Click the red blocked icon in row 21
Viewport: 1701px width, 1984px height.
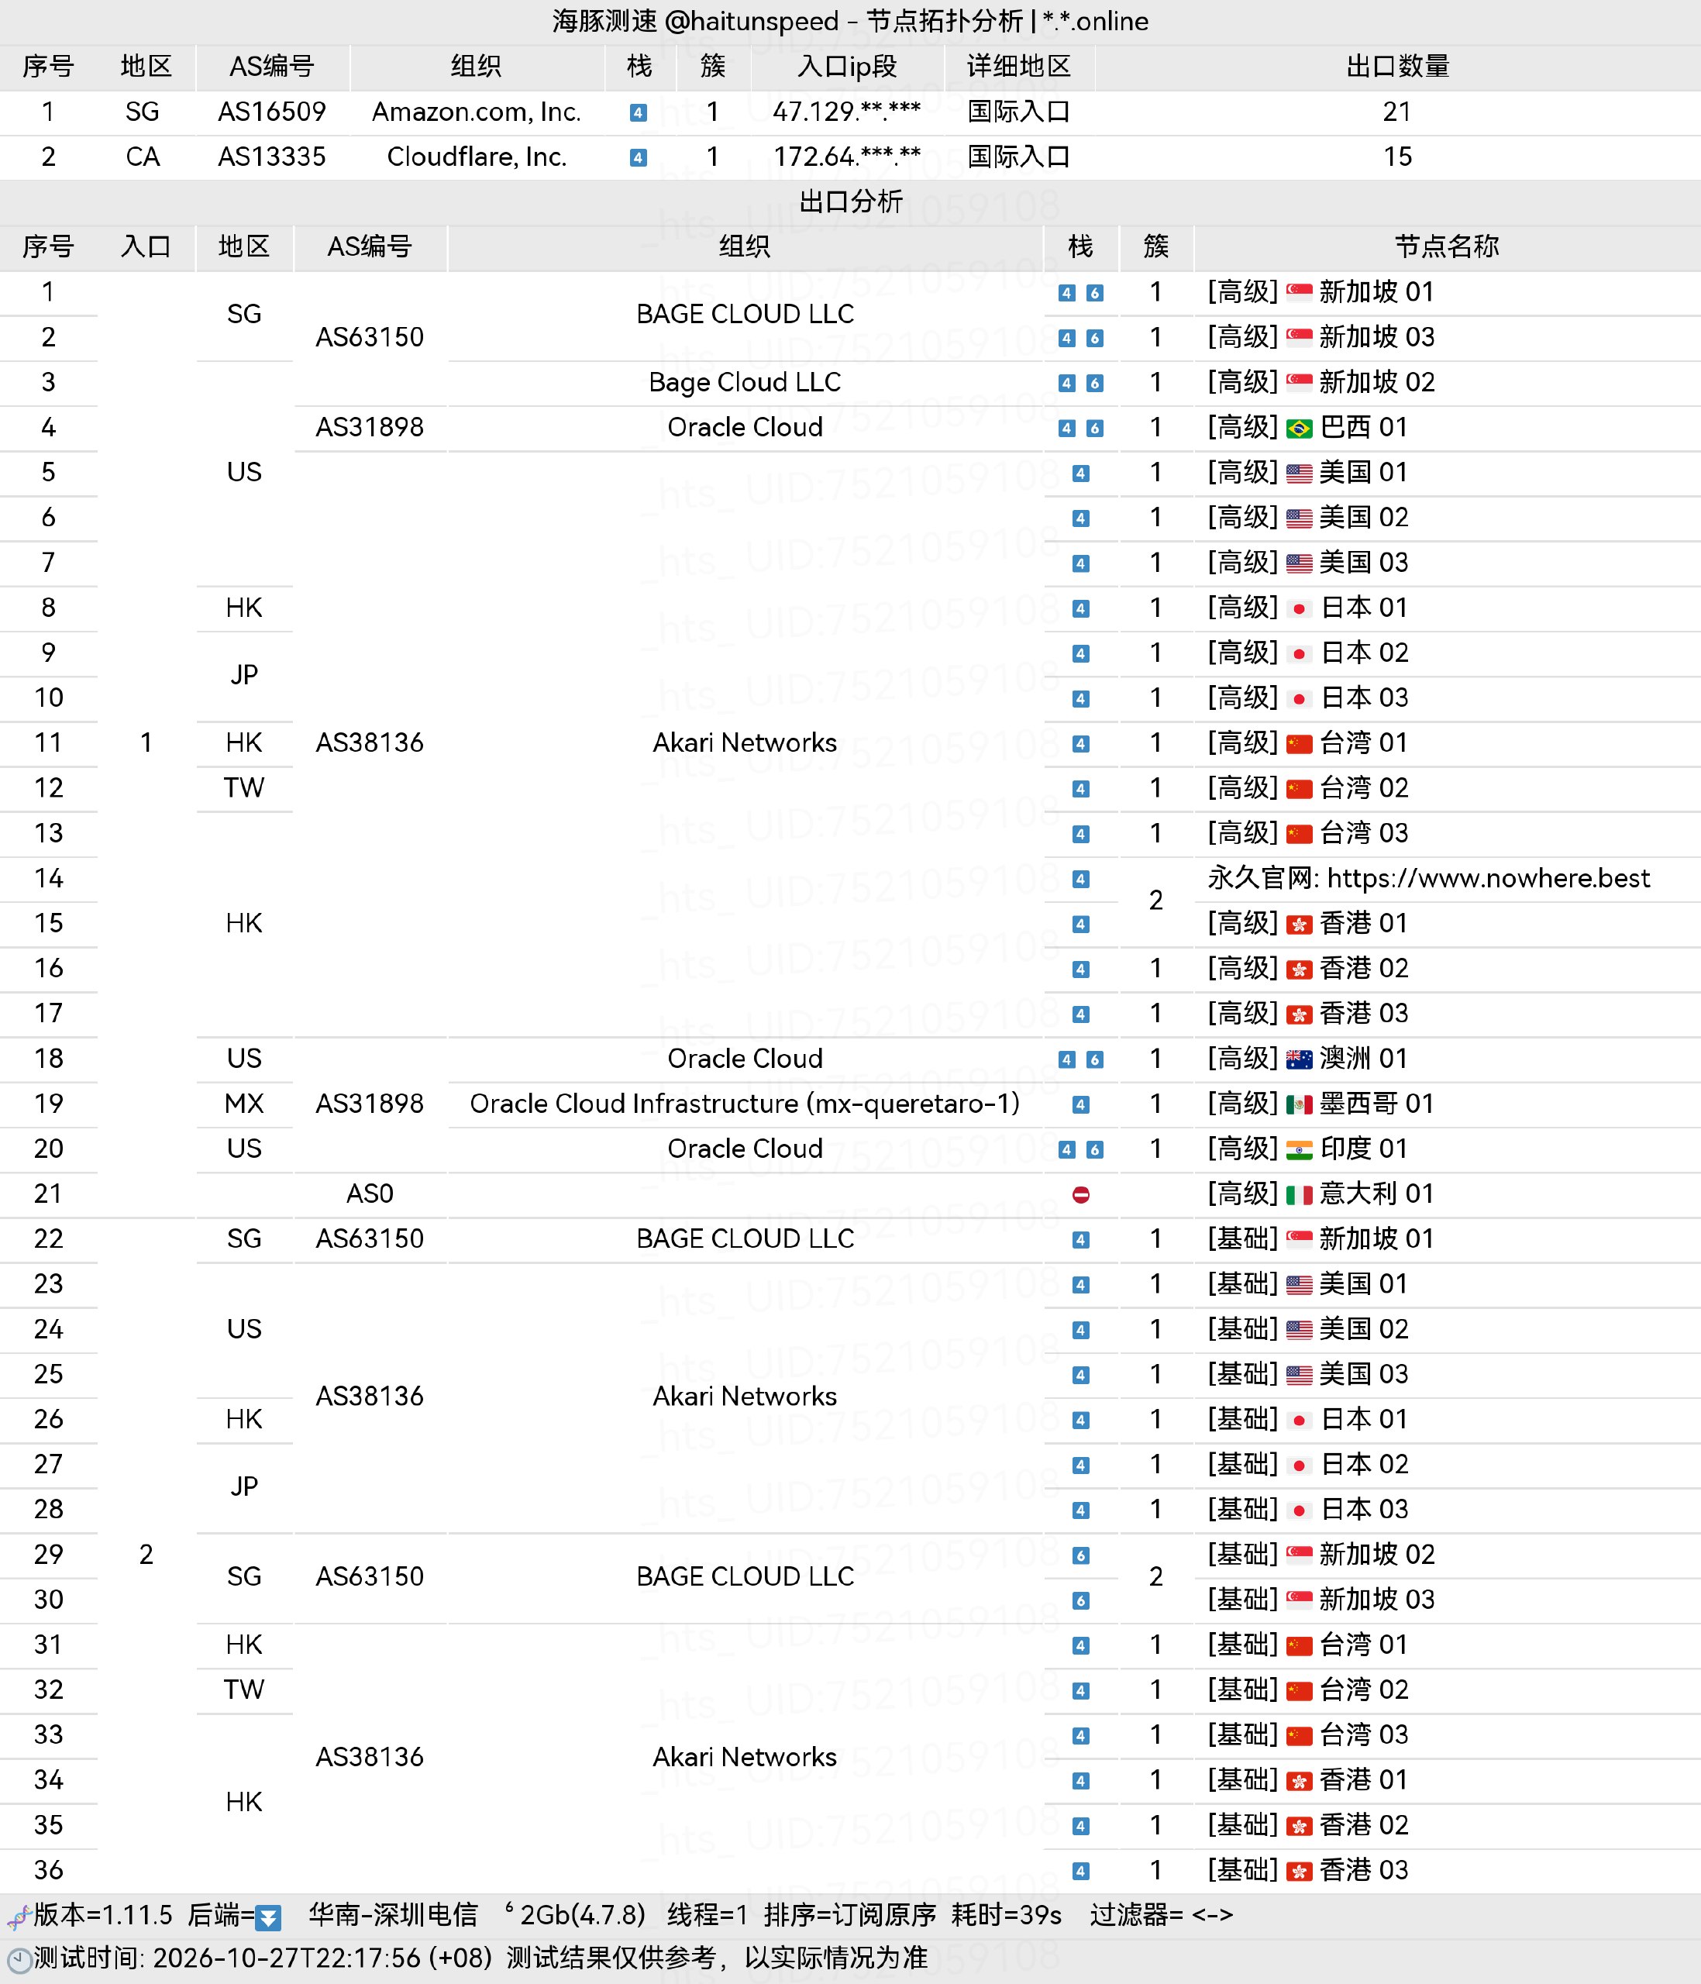pyautogui.click(x=1081, y=1195)
